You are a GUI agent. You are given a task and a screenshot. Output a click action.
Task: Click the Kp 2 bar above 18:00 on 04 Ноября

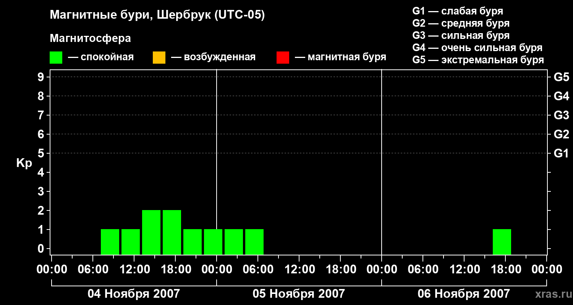click(172, 232)
